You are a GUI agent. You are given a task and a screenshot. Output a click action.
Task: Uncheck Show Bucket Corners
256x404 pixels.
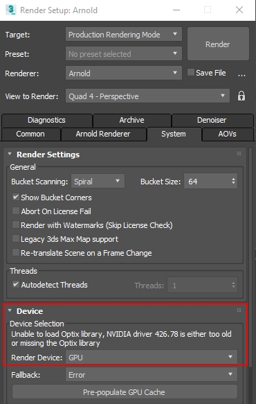pos(16,197)
